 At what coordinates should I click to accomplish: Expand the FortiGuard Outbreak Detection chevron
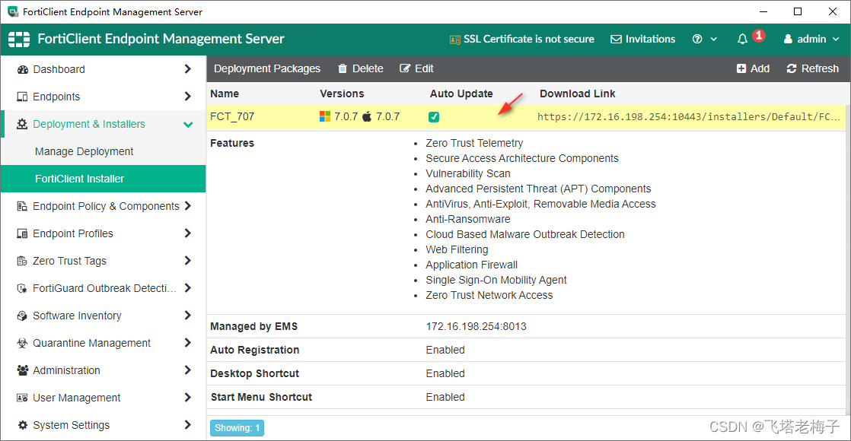click(188, 288)
